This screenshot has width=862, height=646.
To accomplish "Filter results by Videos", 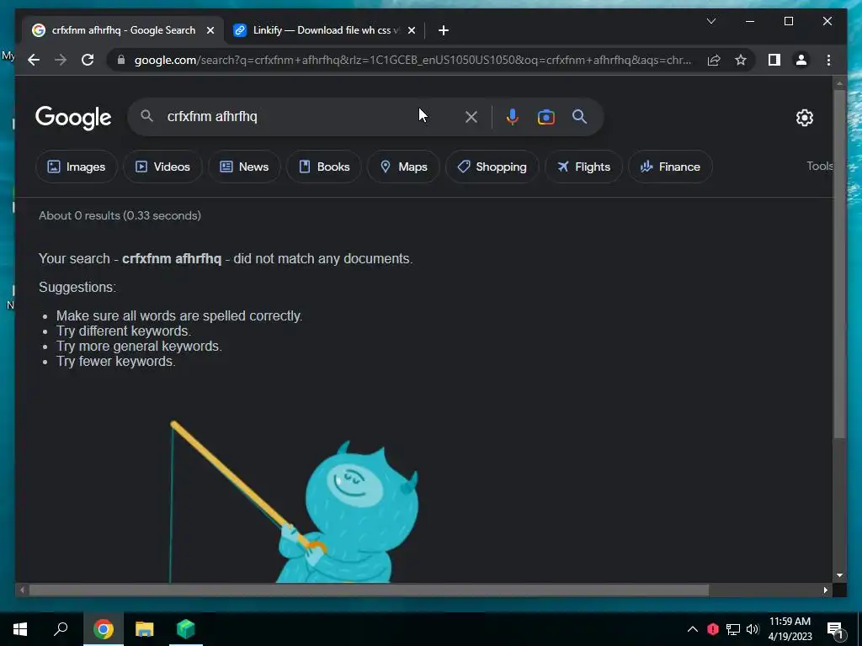I will pos(162,167).
